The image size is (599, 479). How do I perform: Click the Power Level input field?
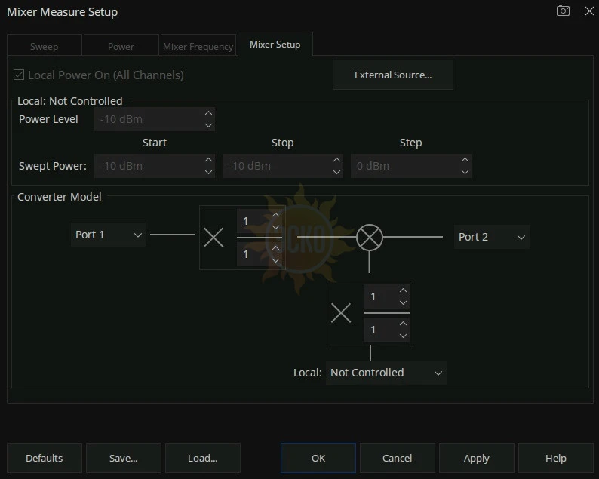click(x=149, y=119)
